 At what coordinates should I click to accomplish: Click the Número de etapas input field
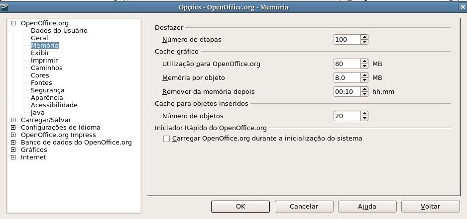coord(348,40)
